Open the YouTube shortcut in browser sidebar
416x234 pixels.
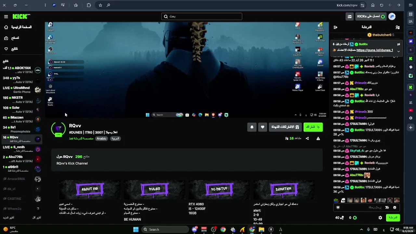point(411,110)
